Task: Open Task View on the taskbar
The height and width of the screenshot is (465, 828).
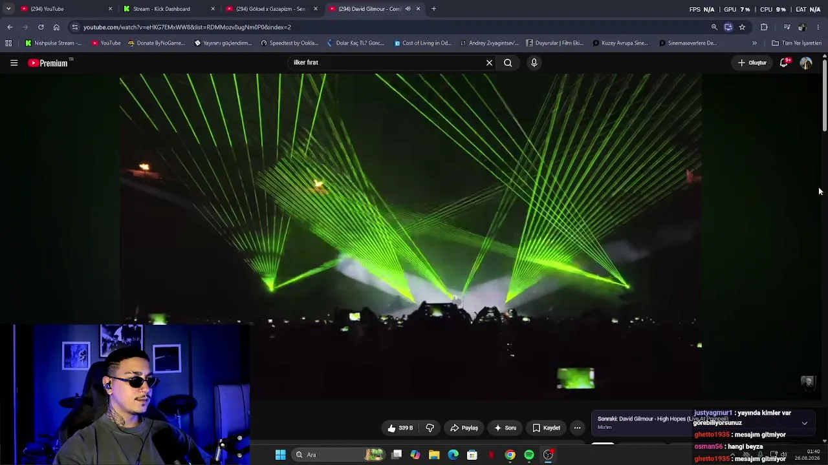Action: pos(397,455)
